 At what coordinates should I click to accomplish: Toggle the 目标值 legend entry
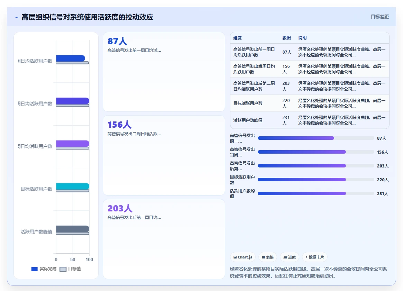pyautogui.click(x=70, y=269)
